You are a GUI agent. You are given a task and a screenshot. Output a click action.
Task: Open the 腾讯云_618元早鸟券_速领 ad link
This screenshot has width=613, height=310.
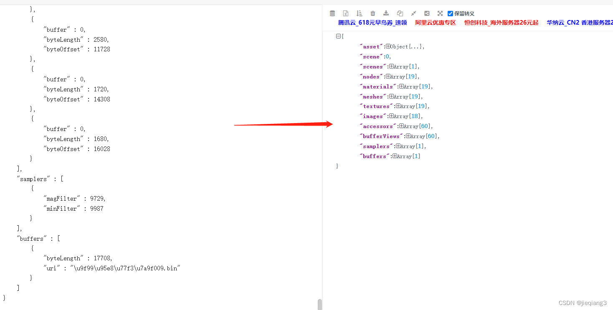(x=372, y=23)
